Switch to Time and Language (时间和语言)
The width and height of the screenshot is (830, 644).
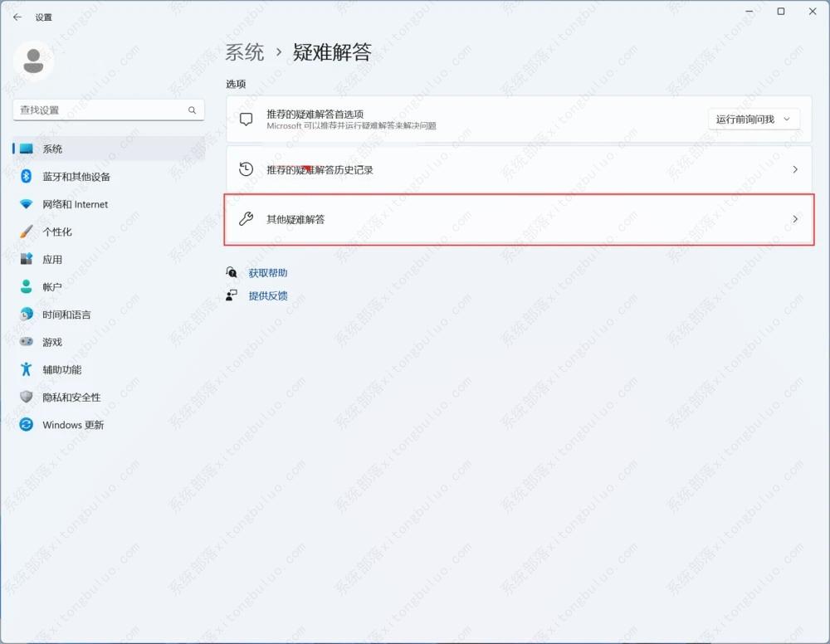(66, 315)
